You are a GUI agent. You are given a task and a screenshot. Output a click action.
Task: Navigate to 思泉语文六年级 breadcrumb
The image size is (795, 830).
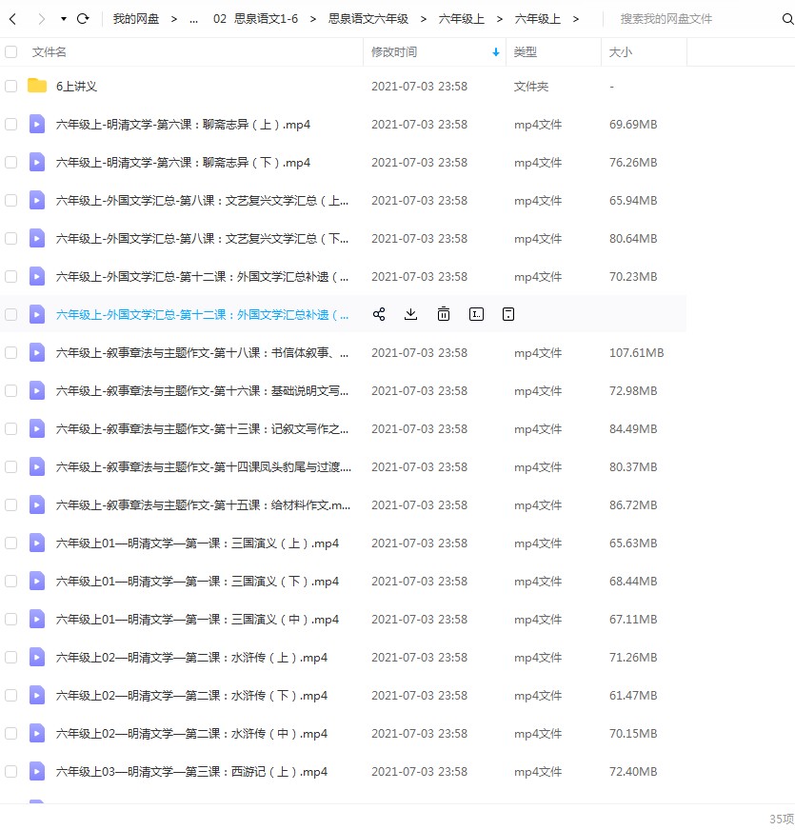(x=368, y=19)
